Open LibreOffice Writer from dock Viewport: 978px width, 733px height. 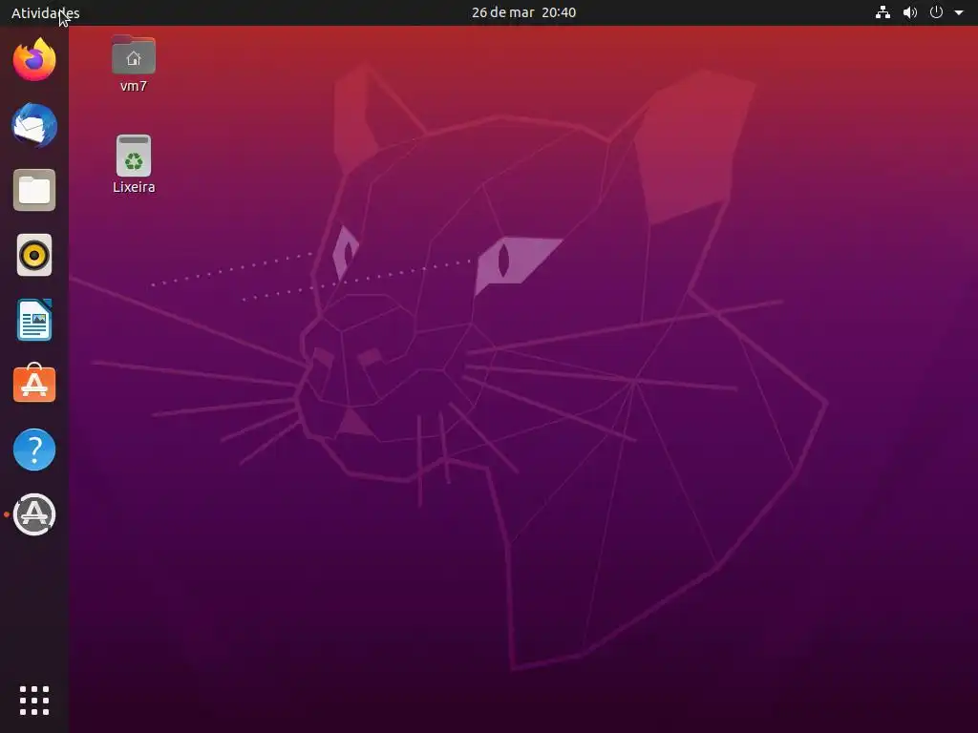click(x=34, y=320)
